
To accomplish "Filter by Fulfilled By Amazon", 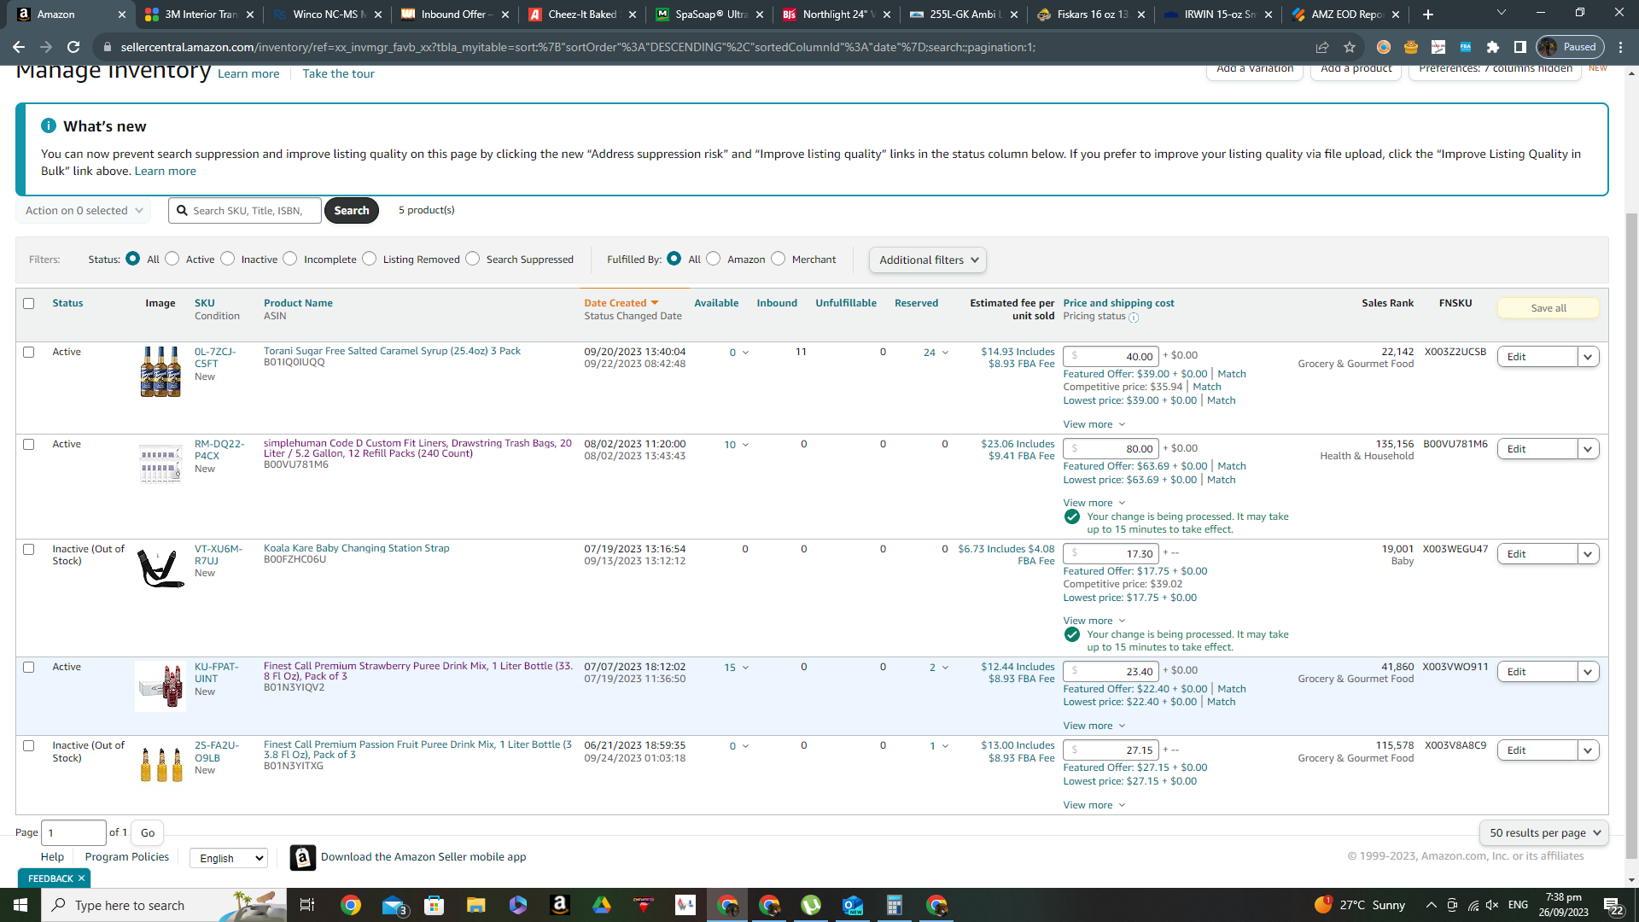I will [x=714, y=259].
